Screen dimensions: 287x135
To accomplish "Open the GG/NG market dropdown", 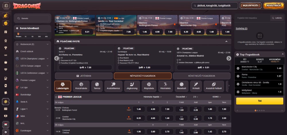I will (x=216, y=97).
